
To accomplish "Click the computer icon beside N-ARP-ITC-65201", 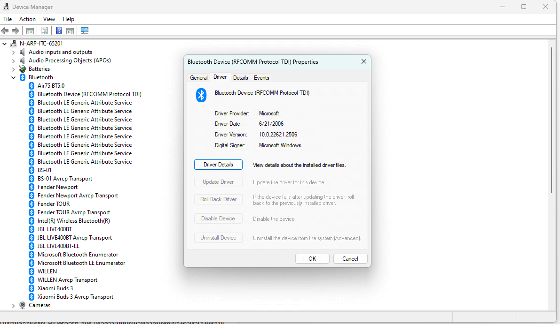I will (14, 44).
